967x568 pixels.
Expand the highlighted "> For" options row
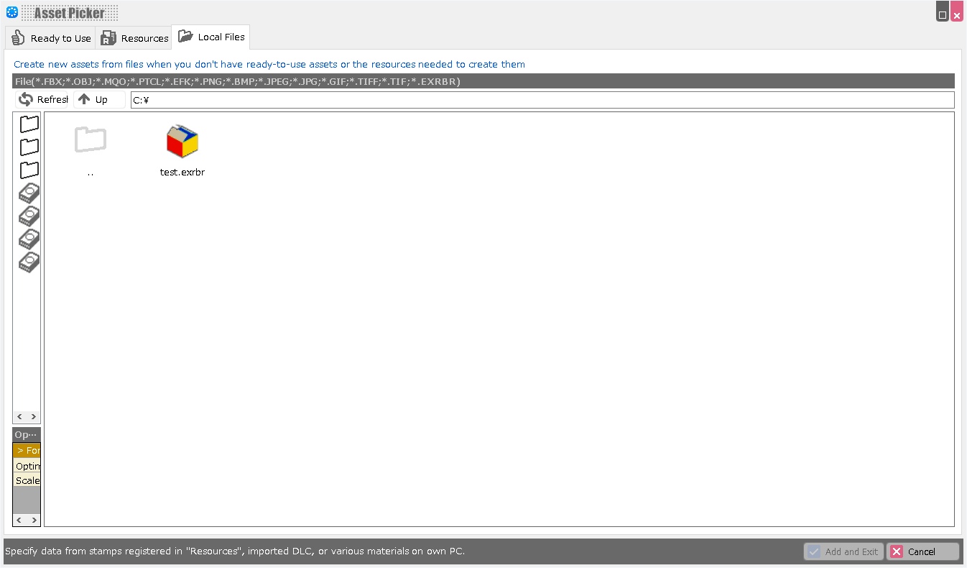(27, 451)
